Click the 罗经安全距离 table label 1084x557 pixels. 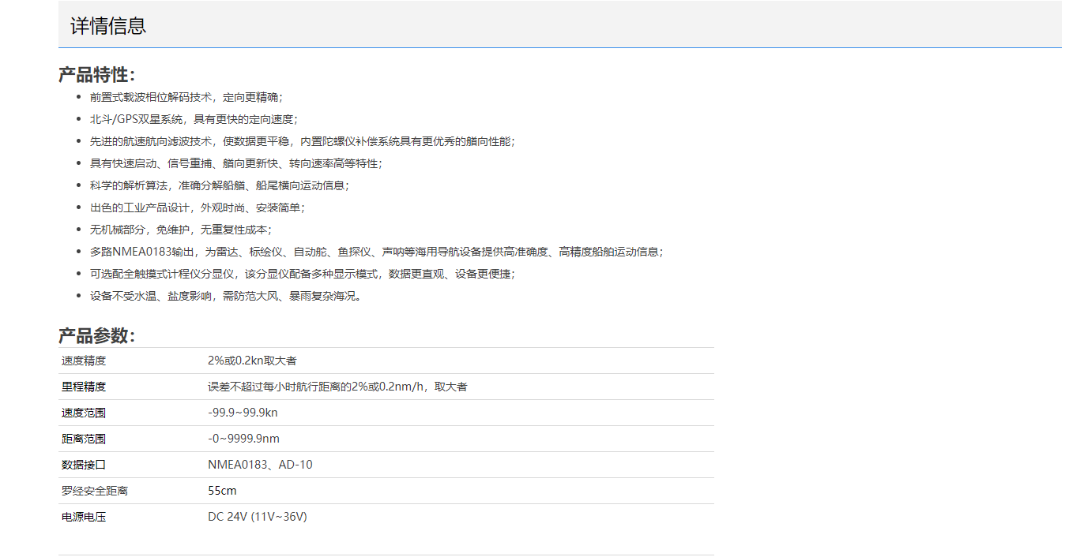95,491
